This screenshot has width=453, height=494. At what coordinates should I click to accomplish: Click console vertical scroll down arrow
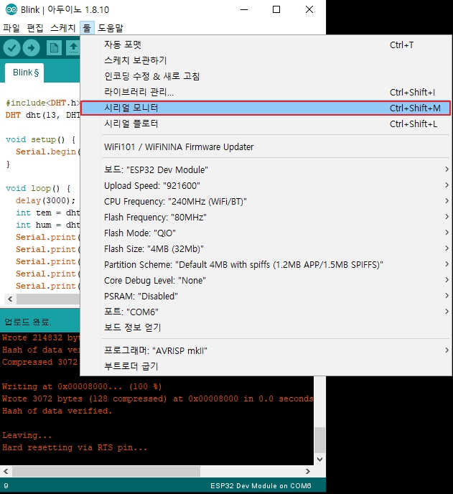[x=319, y=460]
